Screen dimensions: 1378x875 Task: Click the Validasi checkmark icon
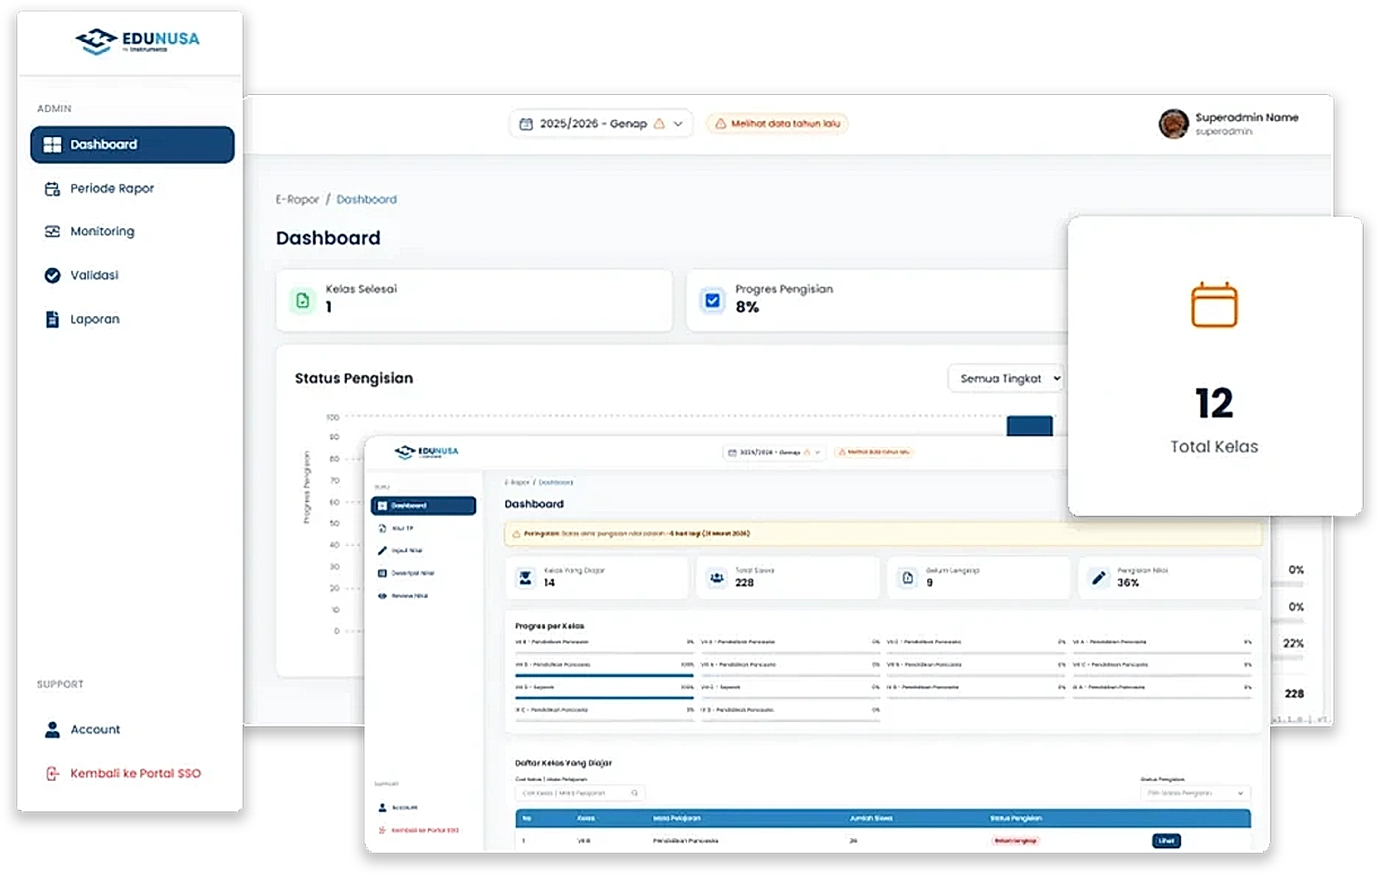[x=52, y=276]
